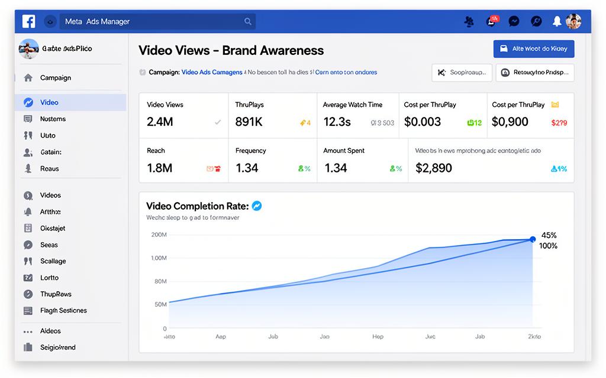Click the checkmark in Video Views card

point(218,122)
